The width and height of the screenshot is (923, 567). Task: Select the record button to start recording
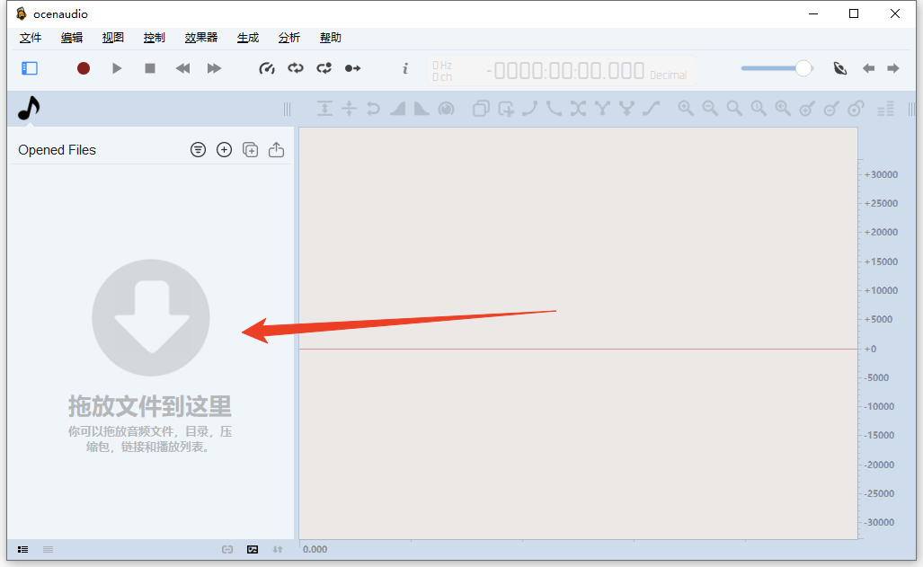coord(83,67)
